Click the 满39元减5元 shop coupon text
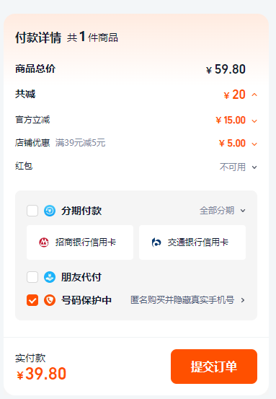The height and width of the screenshot is (399, 276). (x=80, y=143)
